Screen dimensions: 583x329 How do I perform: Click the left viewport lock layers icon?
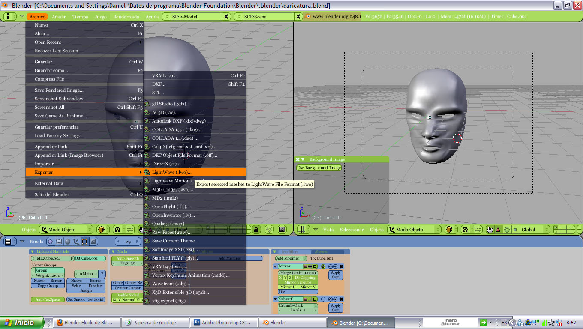256,230
